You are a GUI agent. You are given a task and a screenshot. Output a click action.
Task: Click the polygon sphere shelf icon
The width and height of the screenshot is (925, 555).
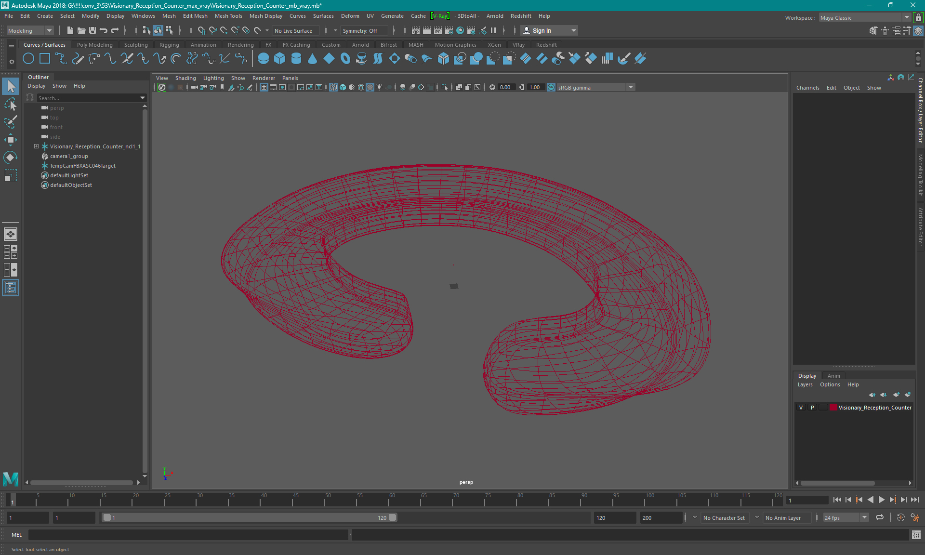264,59
